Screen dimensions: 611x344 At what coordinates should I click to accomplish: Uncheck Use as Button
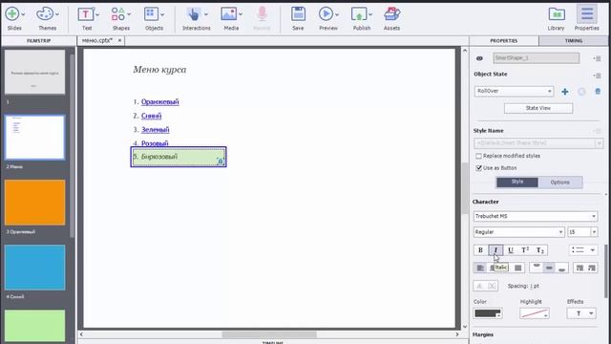tap(478, 168)
